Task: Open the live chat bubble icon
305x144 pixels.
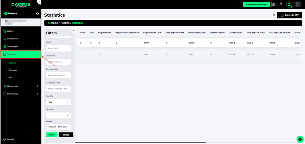Action: [300, 139]
